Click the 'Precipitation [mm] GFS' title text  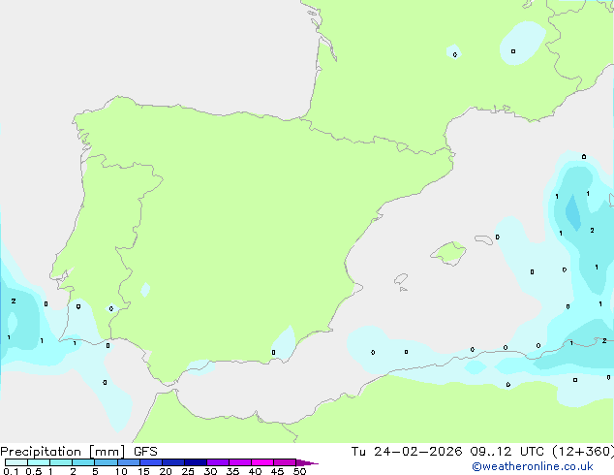point(78,452)
